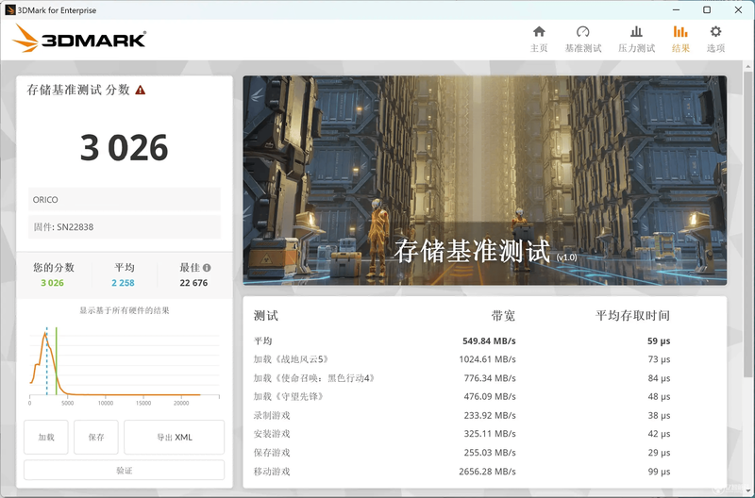Click the 导出 XML button
The image size is (755, 498).
click(x=175, y=437)
